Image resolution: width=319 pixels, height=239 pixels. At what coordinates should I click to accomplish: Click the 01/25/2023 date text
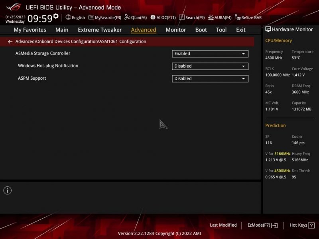[16, 17]
